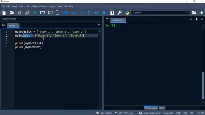Image resolution: width=205 pixels, height=115 pixels.
Task: Run file with green play button
Action: [35, 13]
